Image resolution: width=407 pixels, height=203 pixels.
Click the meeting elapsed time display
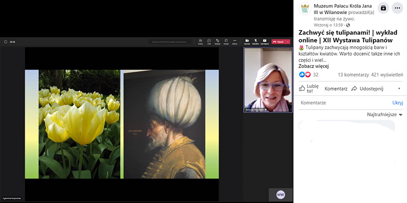tap(12, 42)
